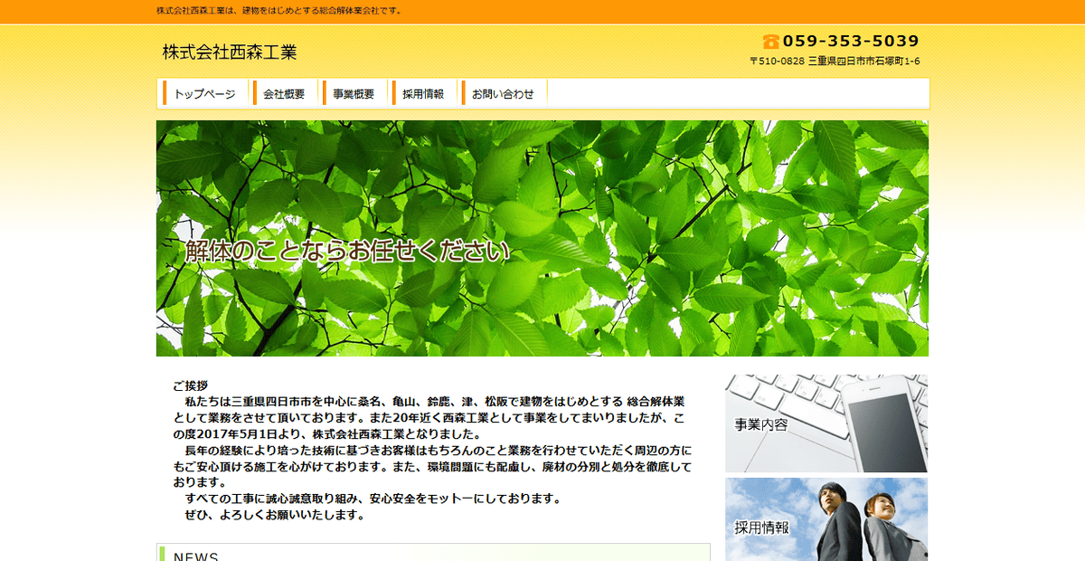Image resolution: width=1085 pixels, height=561 pixels.
Task: Open the お問い合わせ contact page
Action: 502,91
